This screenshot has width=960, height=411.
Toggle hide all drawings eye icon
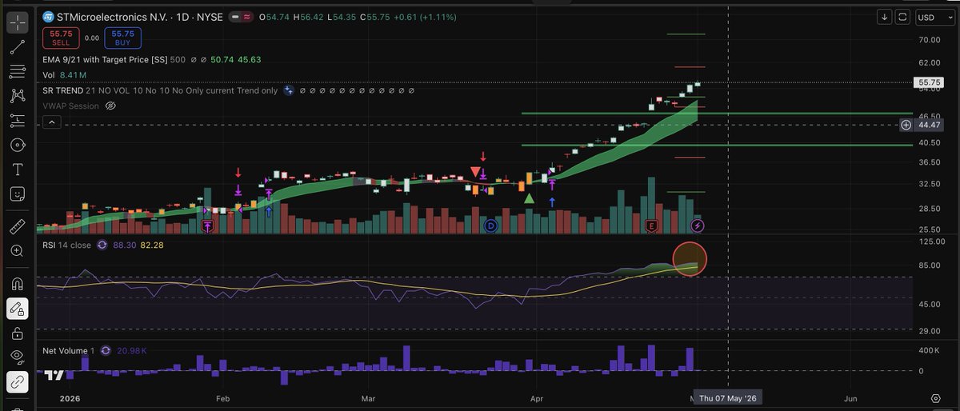point(17,357)
